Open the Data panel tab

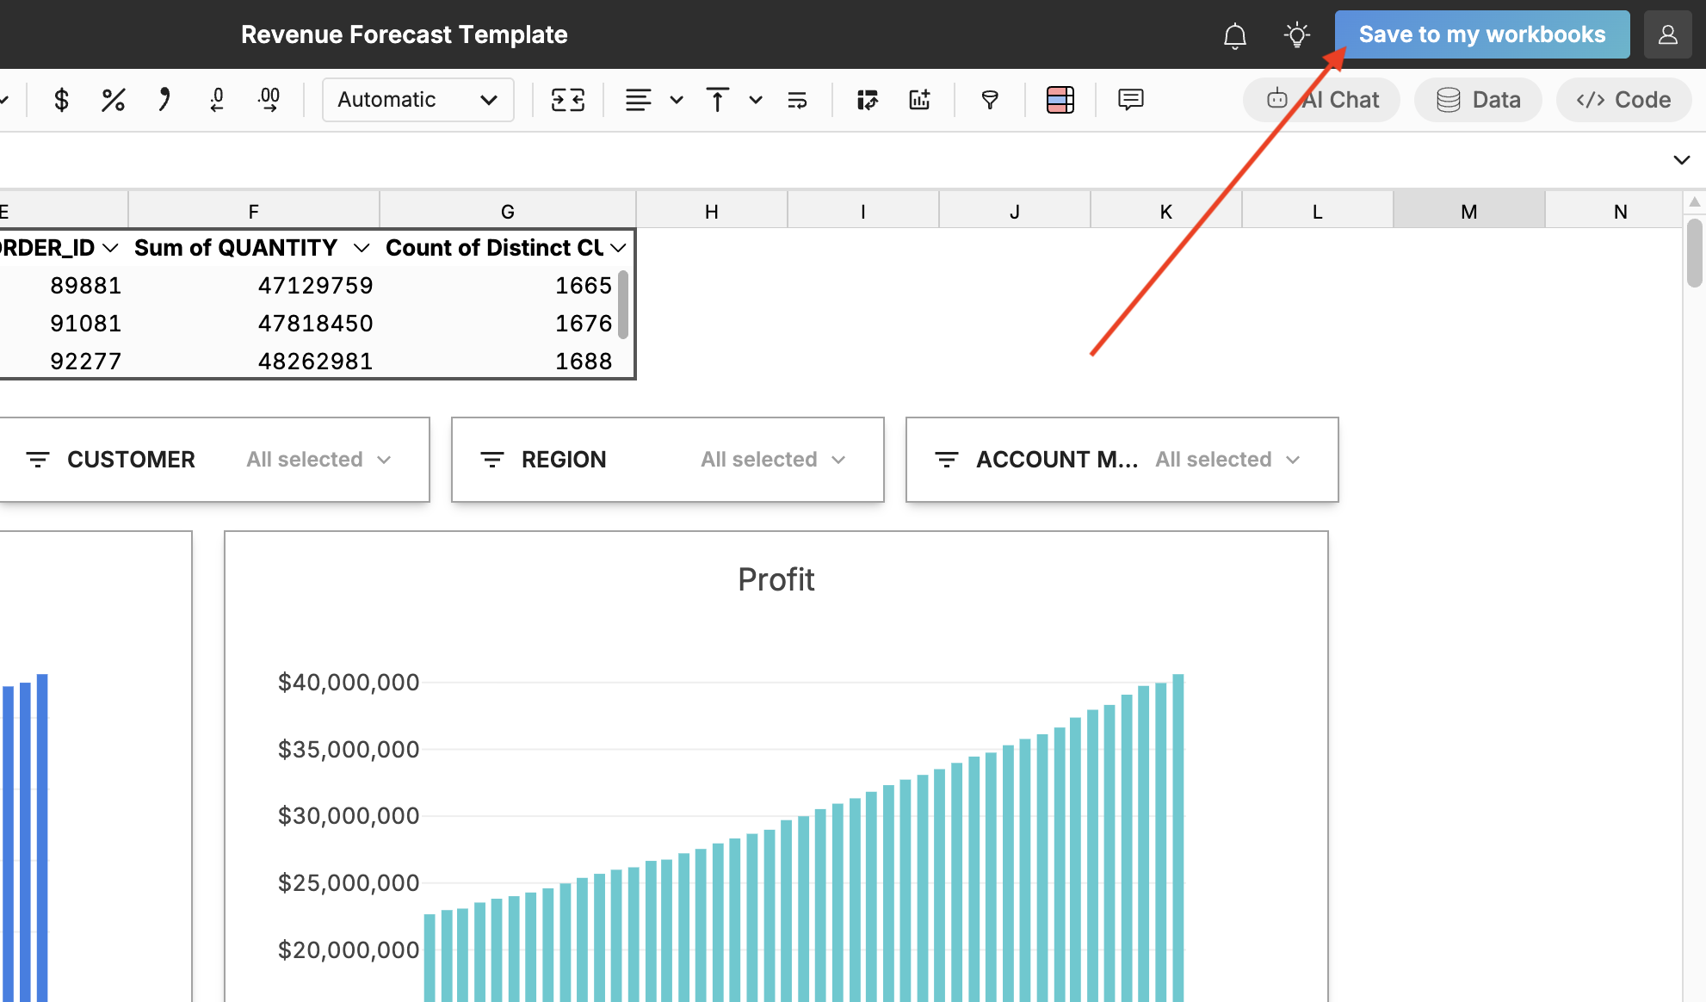coord(1478,100)
